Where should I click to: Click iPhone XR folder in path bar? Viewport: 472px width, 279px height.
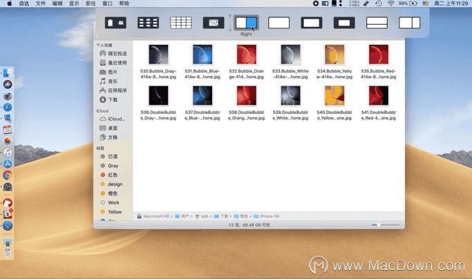click(266, 216)
